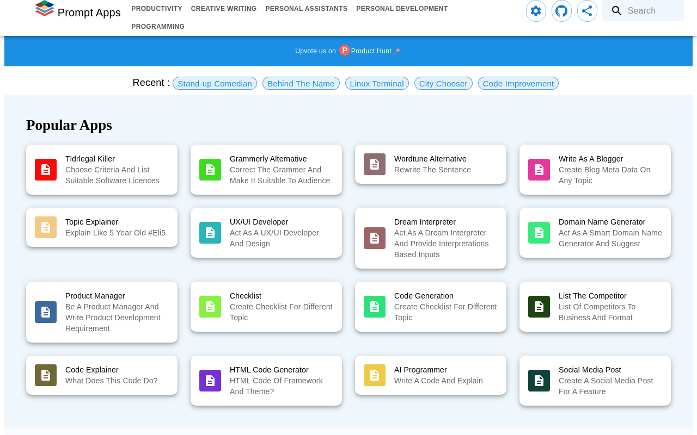Viewport: 697px width, 435px height.
Task: Open the Personal Development menu category
Action: (x=402, y=9)
